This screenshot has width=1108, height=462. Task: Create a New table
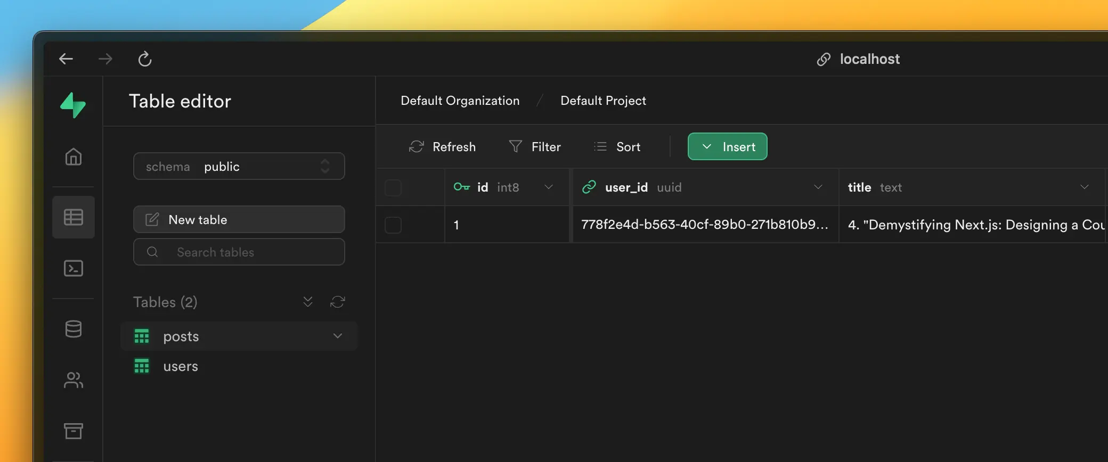[239, 220]
